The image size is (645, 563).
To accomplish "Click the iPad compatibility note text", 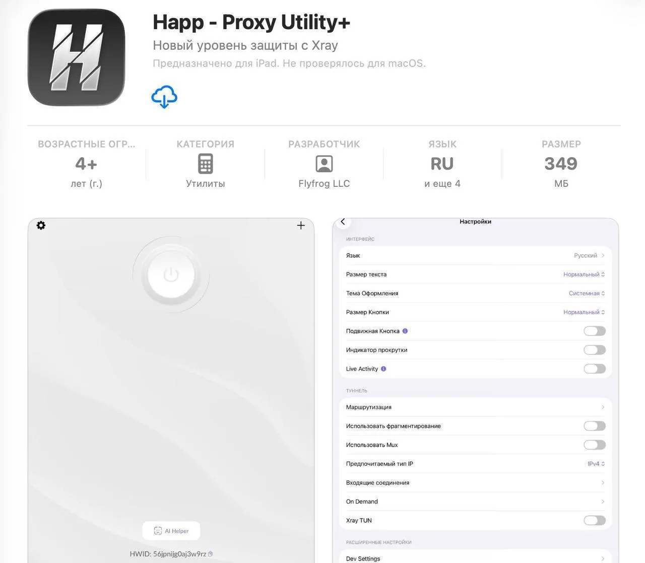I will click(289, 63).
